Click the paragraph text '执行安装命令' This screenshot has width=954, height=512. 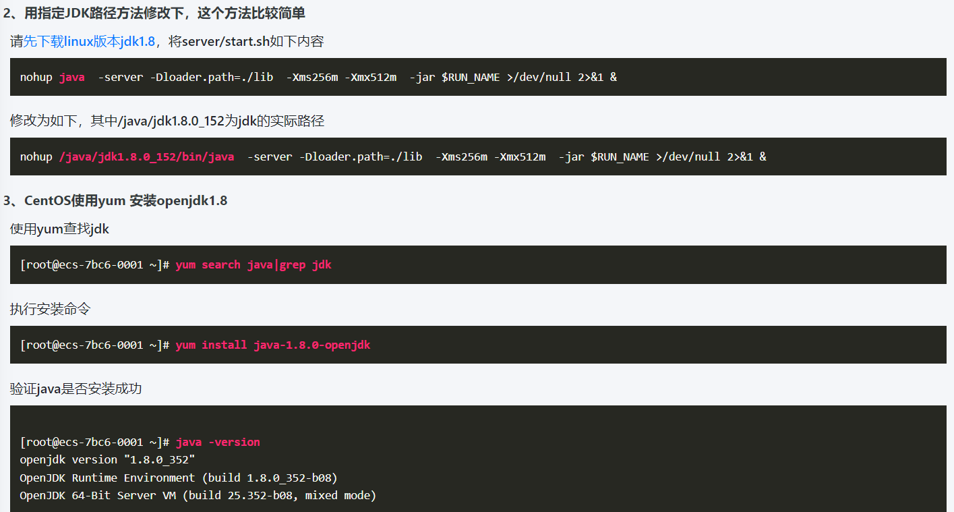click(51, 310)
